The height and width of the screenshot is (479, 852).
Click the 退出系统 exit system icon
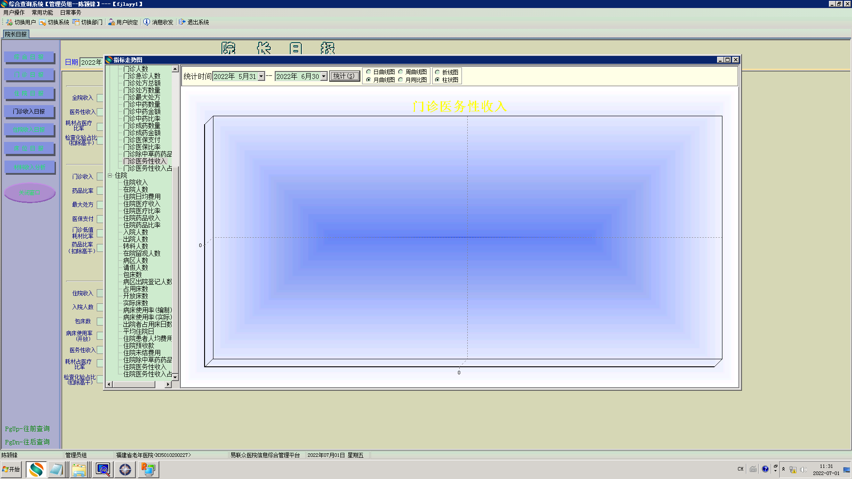(182, 22)
